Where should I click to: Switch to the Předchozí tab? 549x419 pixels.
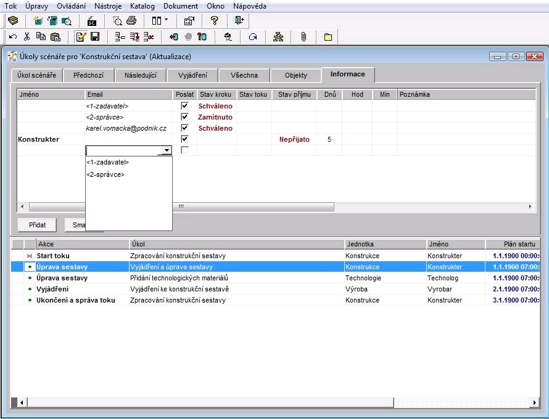pyautogui.click(x=89, y=75)
